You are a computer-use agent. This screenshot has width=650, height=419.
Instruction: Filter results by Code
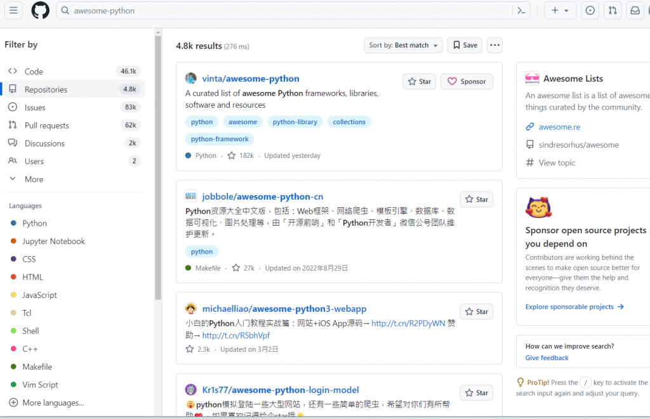[75, 71]
